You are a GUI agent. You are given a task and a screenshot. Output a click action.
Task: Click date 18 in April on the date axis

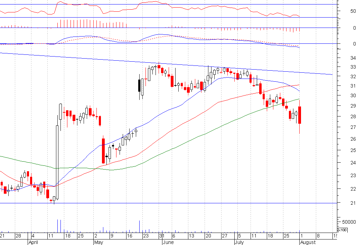pos(68,236)
